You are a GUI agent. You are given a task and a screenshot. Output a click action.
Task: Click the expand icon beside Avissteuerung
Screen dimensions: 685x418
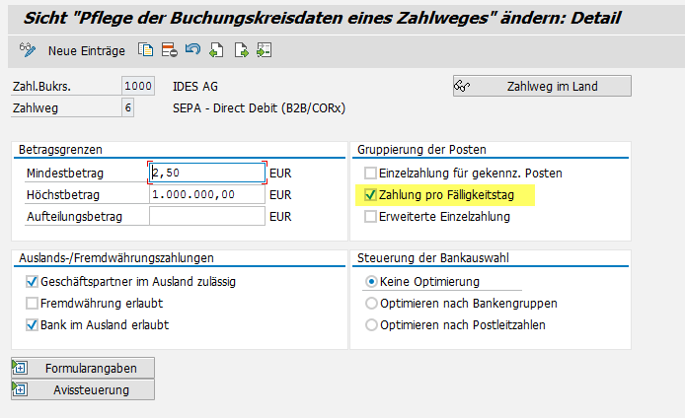tap(20, 389)
